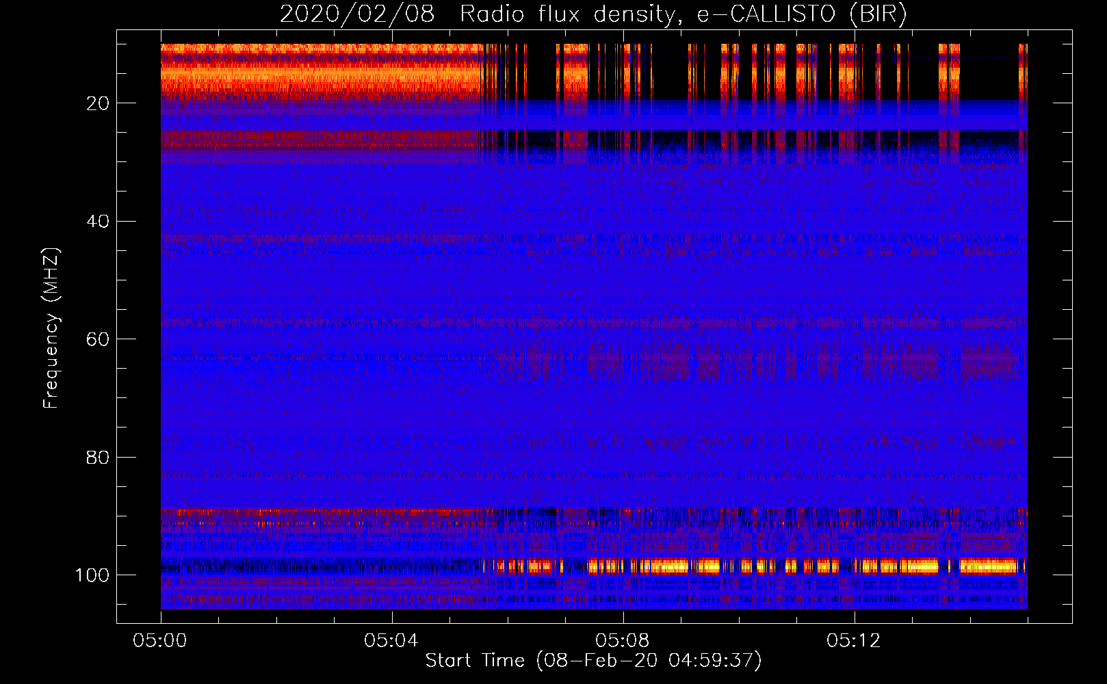Click the '20' frequency tick label
Image resolution: width=1107 pixels, height=684 pixels.
[98, 103]
